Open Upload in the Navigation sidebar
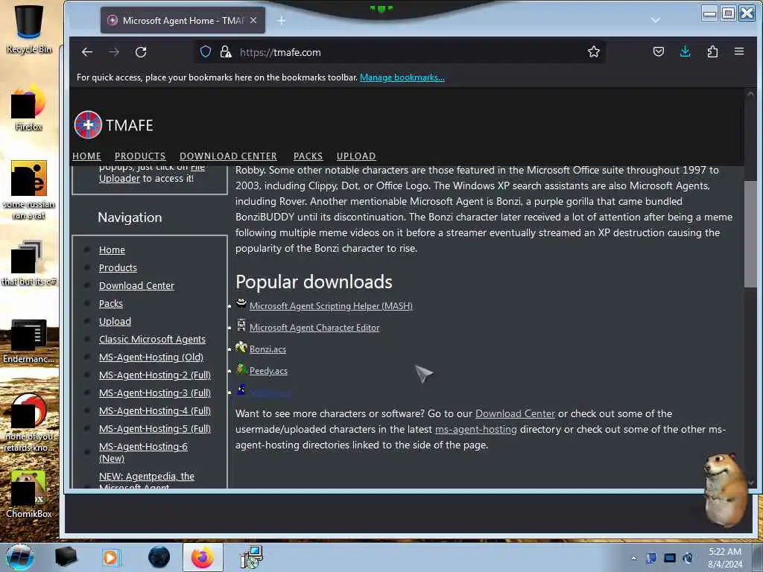 coord(115,322)
